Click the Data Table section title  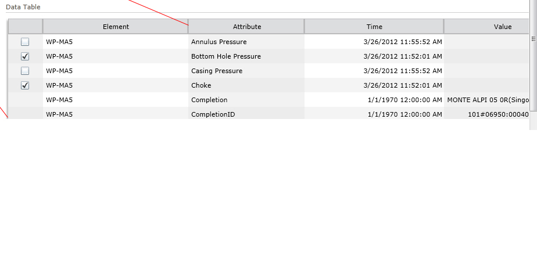(23, 7)
